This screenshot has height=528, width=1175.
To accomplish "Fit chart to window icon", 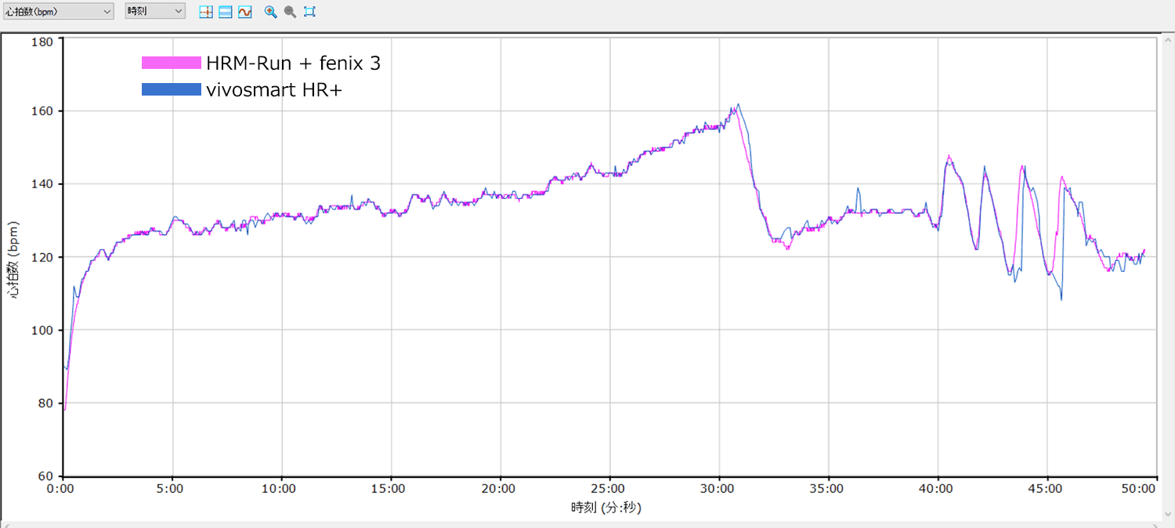I will (309, 12).
